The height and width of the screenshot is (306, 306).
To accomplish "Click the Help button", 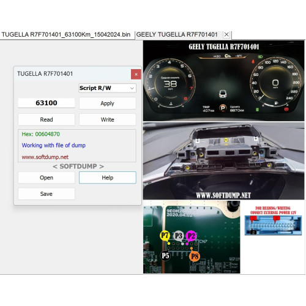I will [108, 177].
